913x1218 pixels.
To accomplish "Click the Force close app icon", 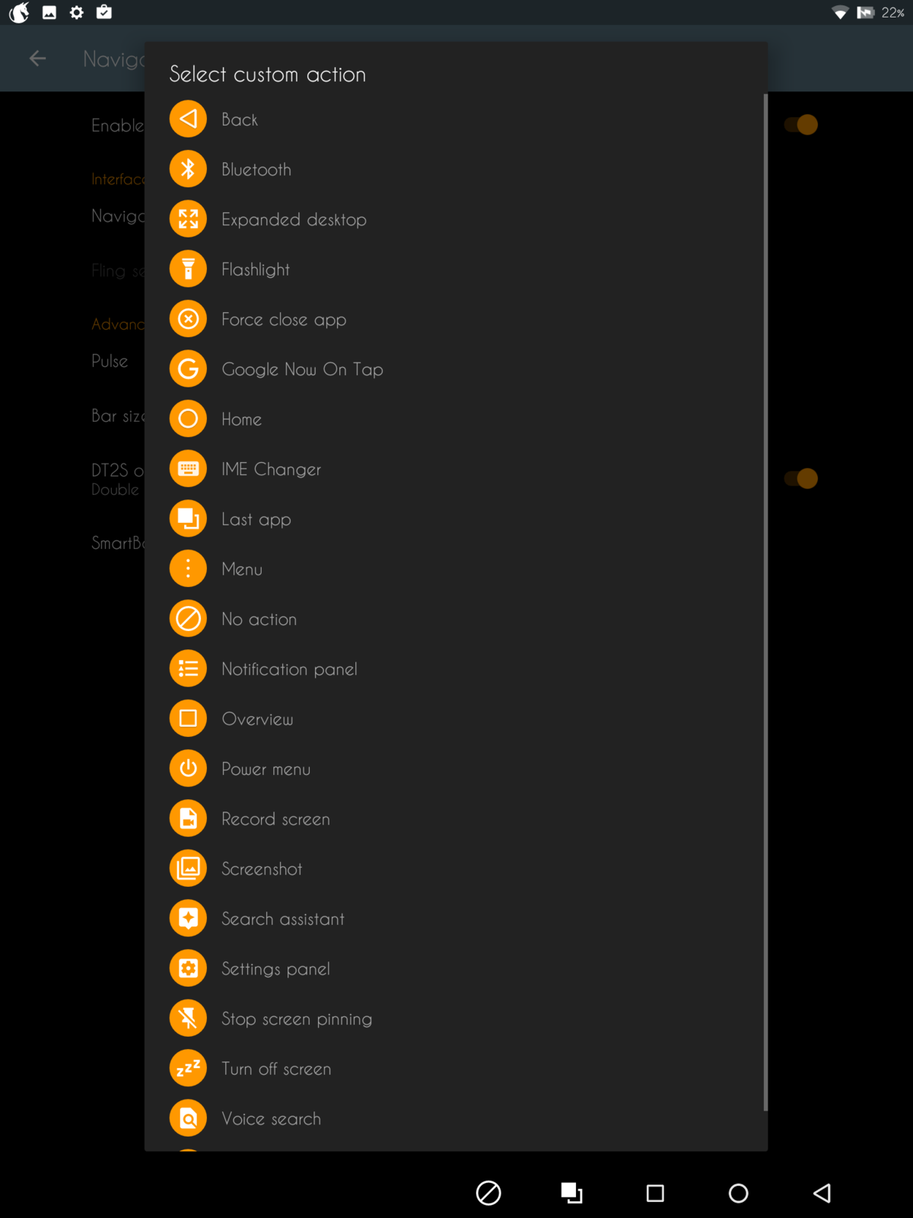I will click(188, 319).
